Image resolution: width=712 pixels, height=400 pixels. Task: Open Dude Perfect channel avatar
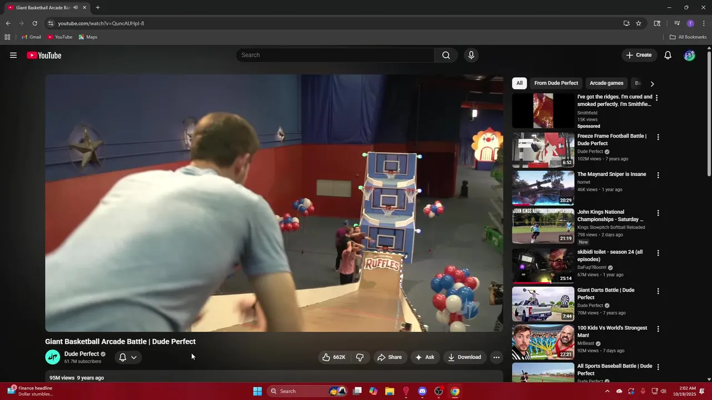[x=52, y=357]
